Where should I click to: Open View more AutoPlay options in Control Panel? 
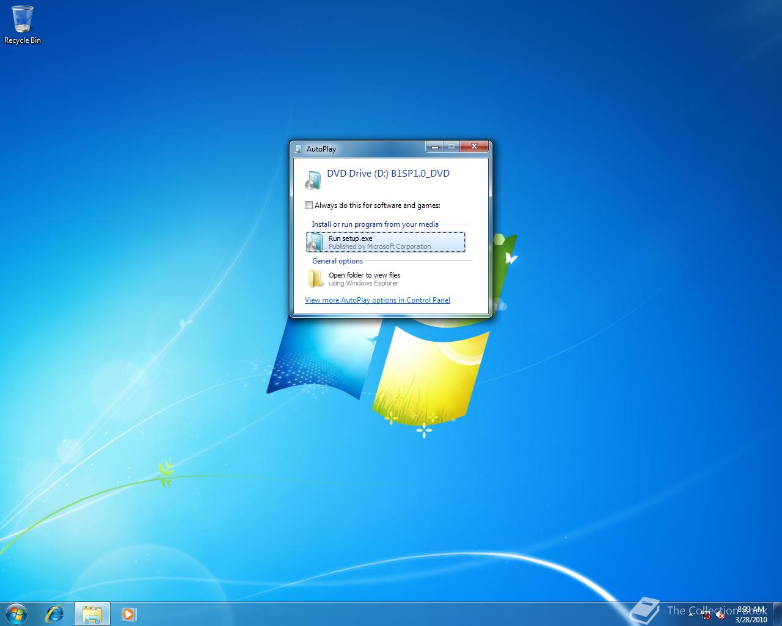(378, 300)
